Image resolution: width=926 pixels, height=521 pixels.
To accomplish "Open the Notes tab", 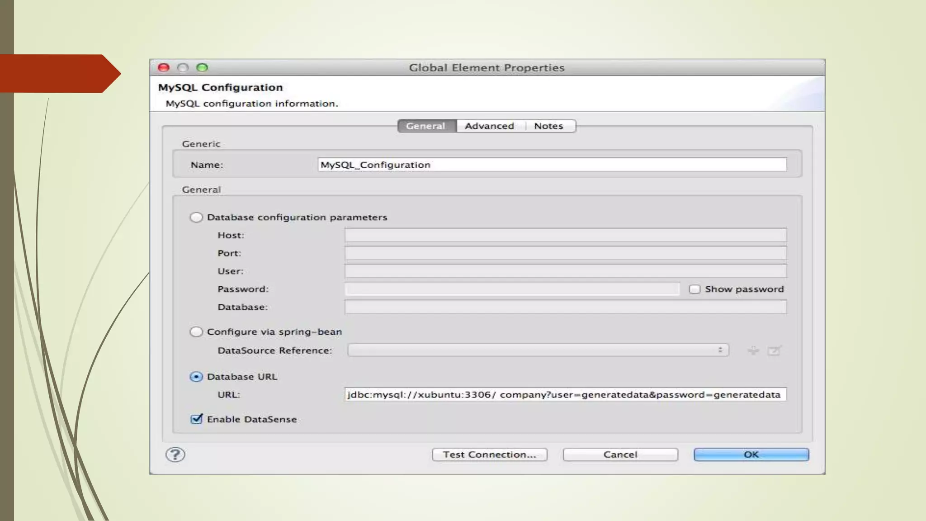I will (548, 126).
